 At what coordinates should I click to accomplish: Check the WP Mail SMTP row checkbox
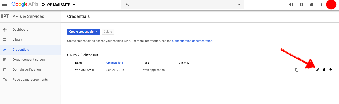[x=71, y=70]
